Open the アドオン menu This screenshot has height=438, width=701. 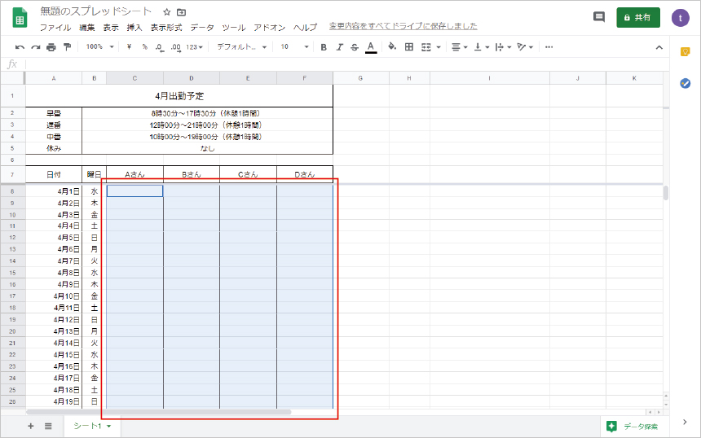(x=269, y=27)
